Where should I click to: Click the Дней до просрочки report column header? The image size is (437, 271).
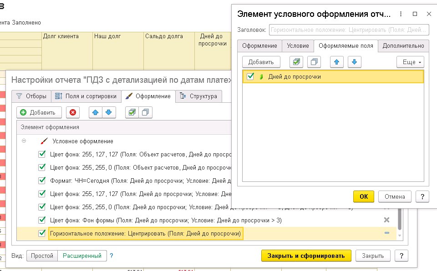pos(213,50)
